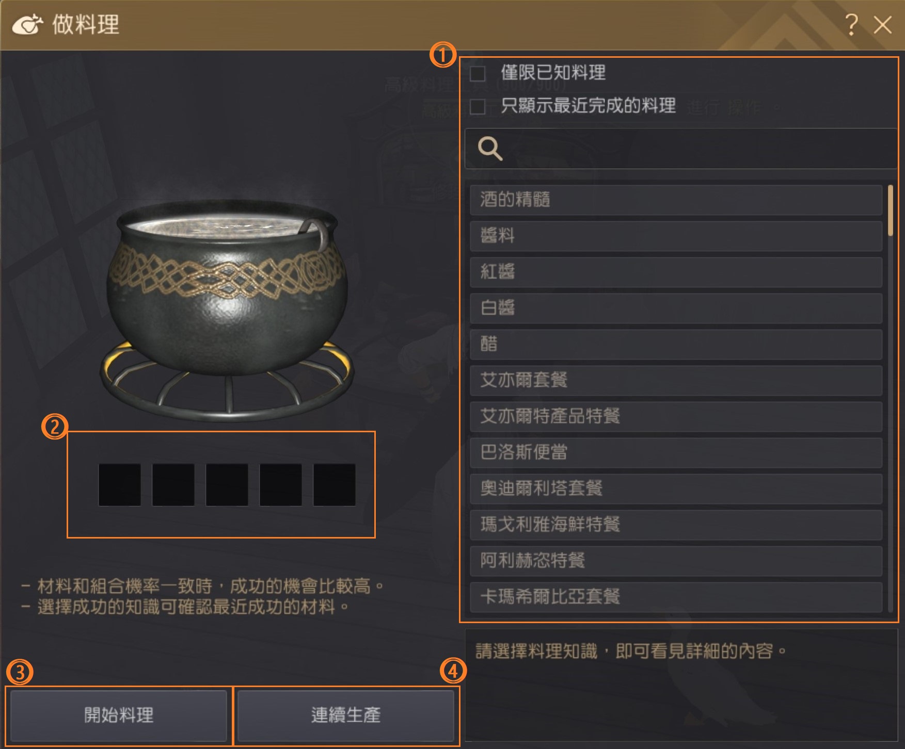Select the fifth empty ingredient slot
Image resolution: width=905 pixels, height=749 pixels.
pos(335,484)
